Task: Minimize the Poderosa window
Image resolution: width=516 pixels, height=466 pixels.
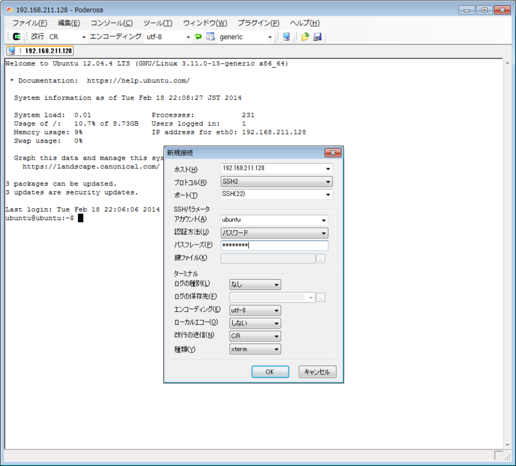Action: (x=466, y=10)
